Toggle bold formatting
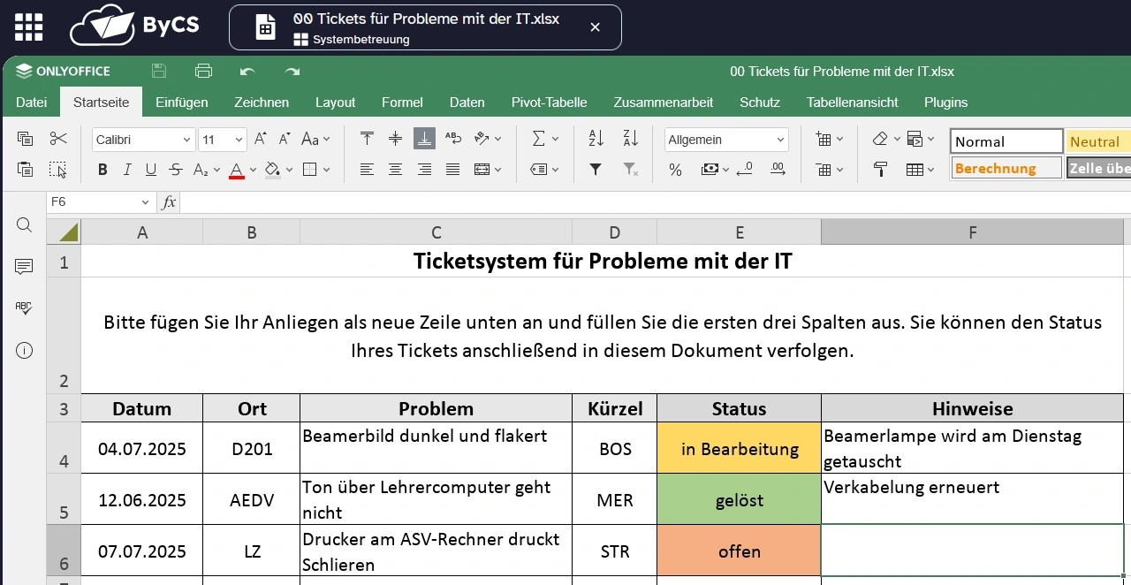Image resolution: width=1131 pixels, height=585 pixels. click(102, 170)
